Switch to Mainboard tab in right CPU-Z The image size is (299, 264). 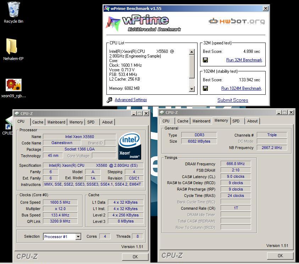point(201,121)
